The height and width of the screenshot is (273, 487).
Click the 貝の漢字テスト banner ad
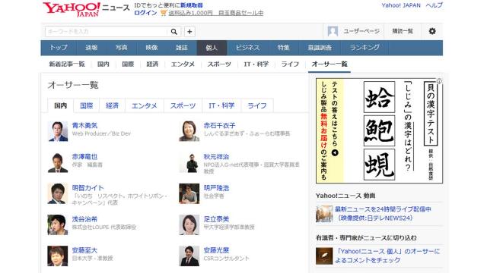(x=379, y=130)
